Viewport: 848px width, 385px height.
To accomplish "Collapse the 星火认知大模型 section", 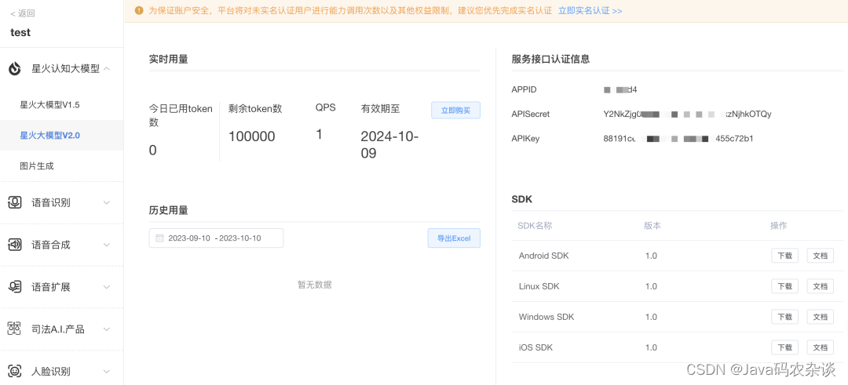I will (x=107, y=68).
